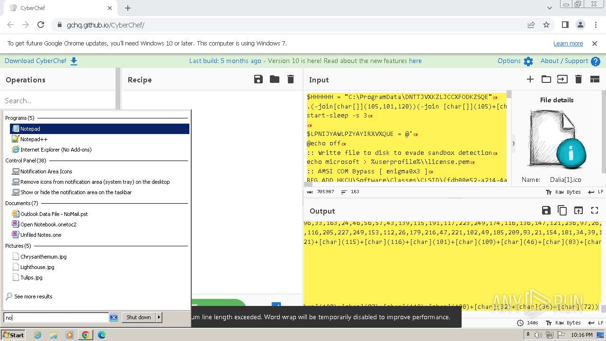Reset pane layout icon in Input header
This screenshot has width=606, height=341.
(595, 79)
